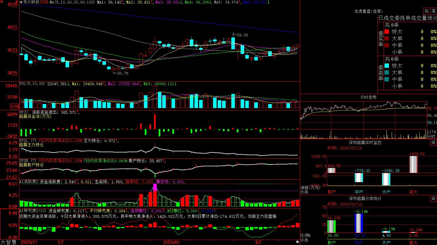The width and height of the screenshot is (437, 245).
Task: Click the 时间: 2026/02/13 in 实时监控
Action: point(345,148)
